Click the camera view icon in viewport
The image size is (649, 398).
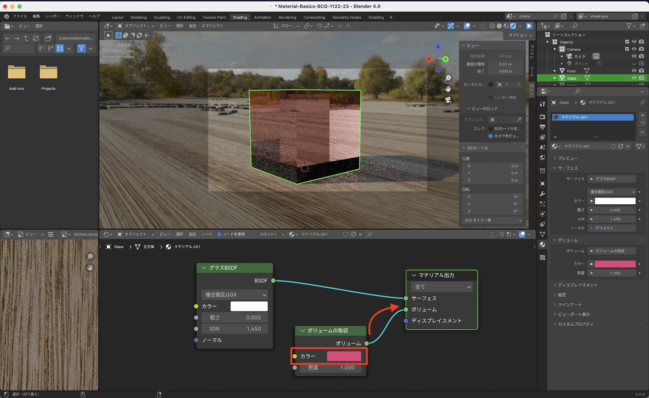448,100
